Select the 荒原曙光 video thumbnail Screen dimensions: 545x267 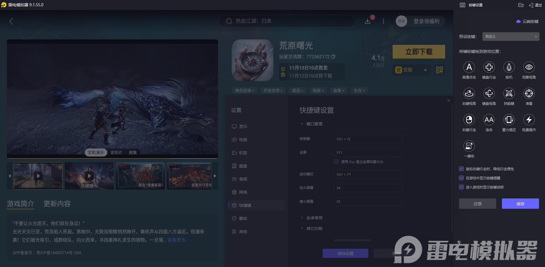click(x=89, y=176)
